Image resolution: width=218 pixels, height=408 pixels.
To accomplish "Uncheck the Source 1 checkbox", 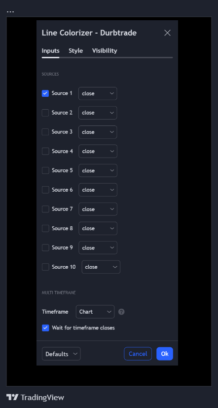I will (45, 93).
